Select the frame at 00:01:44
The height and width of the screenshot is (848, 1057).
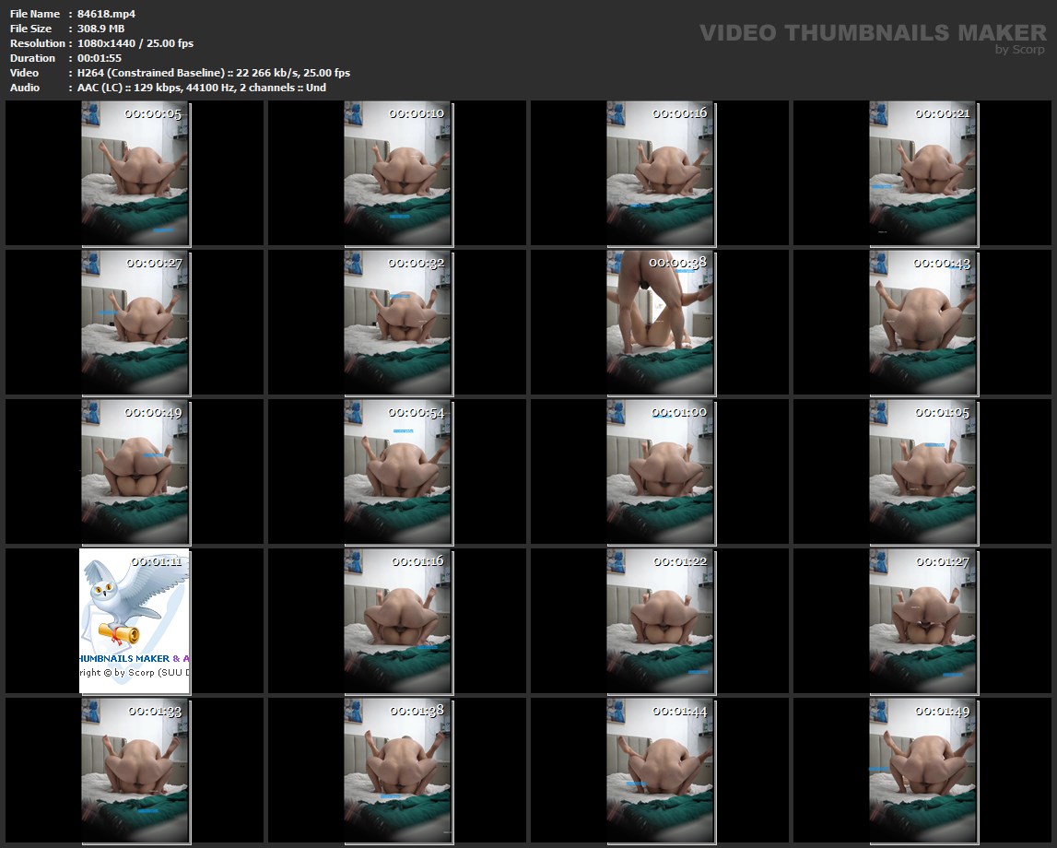pyautogui.click(x=661, y=770)
